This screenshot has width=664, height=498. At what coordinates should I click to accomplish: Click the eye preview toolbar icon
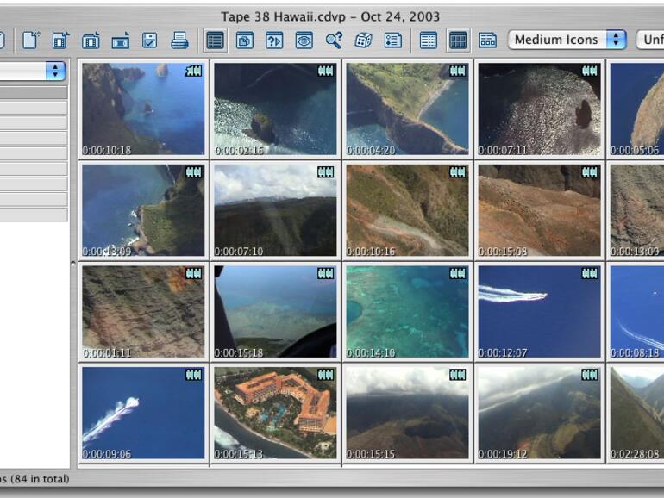pyautogui.click(x=304, y=40)
